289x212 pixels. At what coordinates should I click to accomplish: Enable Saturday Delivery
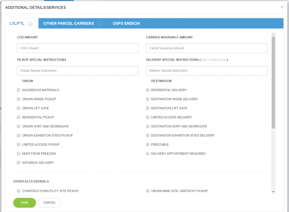pos(18,162)
